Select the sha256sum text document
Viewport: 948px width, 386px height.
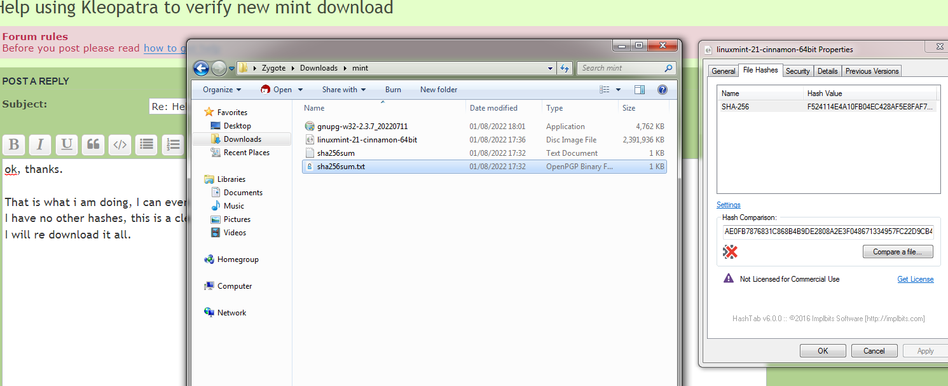click(484, 153)
